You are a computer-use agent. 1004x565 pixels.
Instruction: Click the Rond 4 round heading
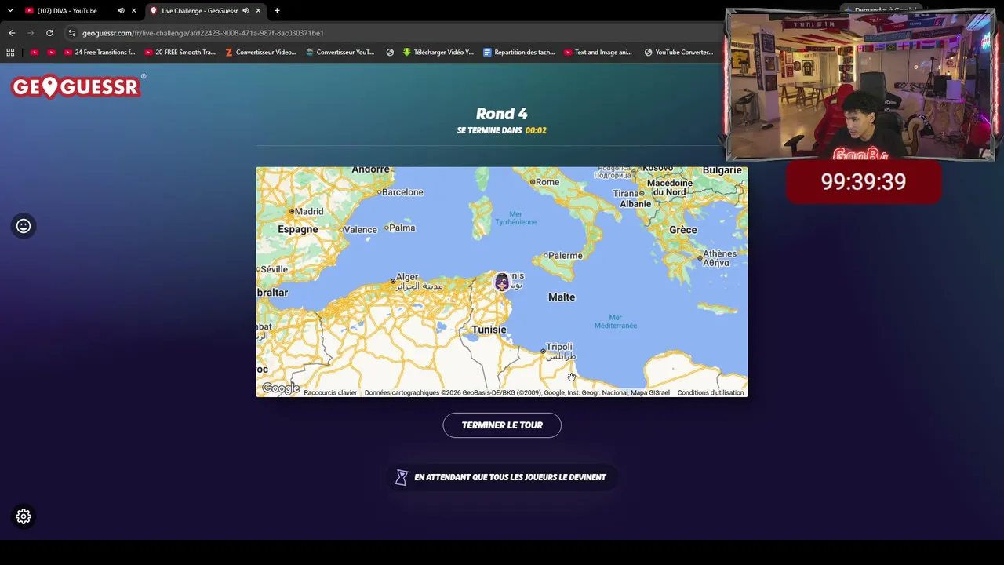[502, 114]
